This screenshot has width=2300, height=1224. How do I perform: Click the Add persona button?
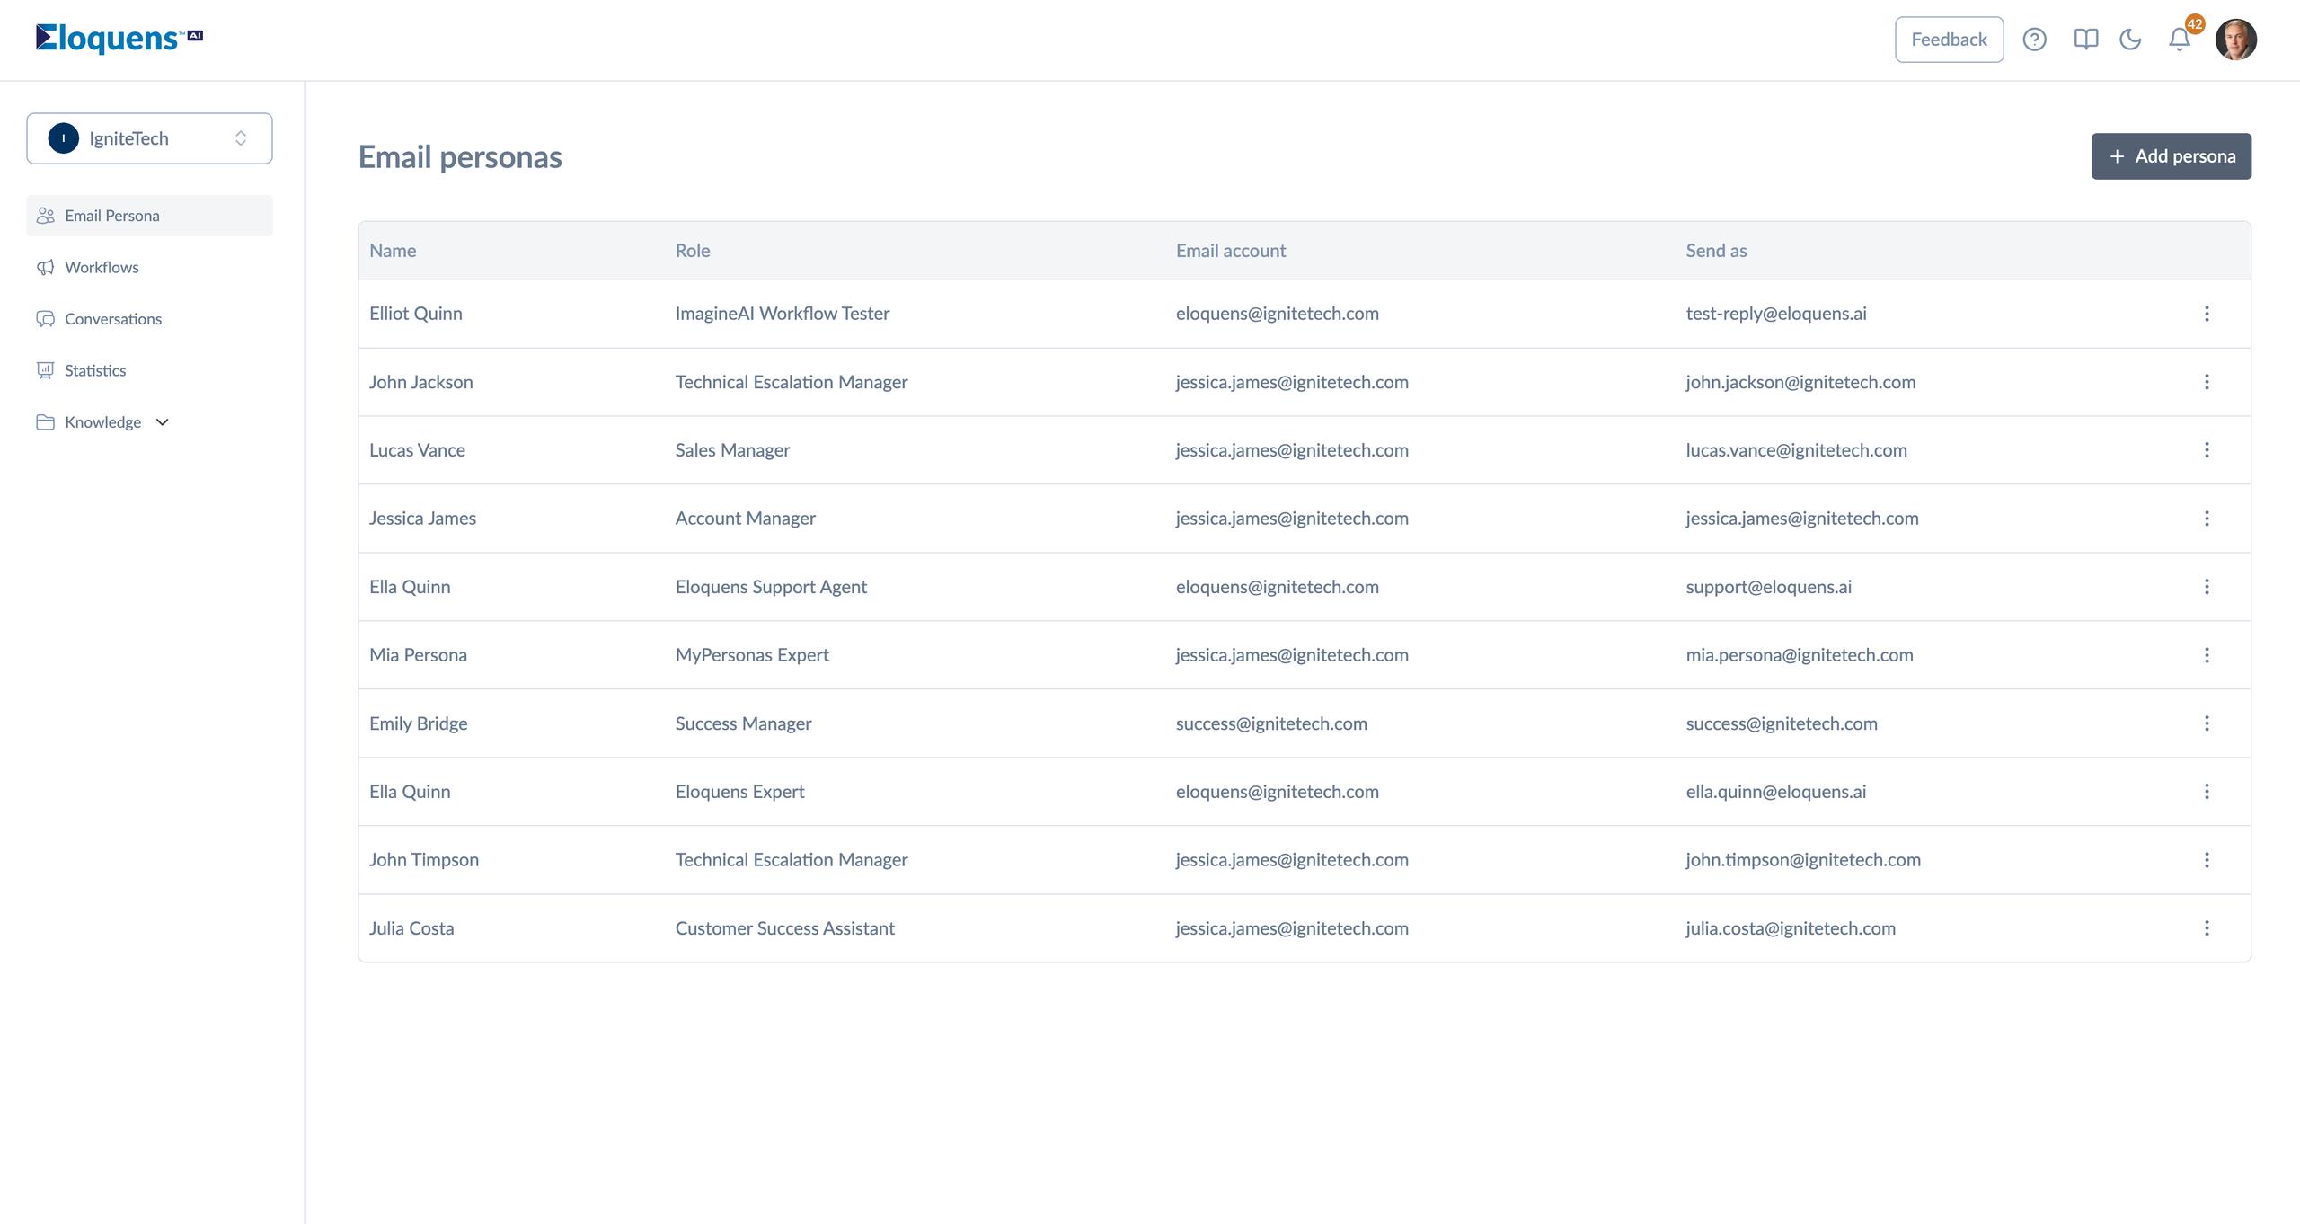pyautogui.click(x=2171, y=156)
